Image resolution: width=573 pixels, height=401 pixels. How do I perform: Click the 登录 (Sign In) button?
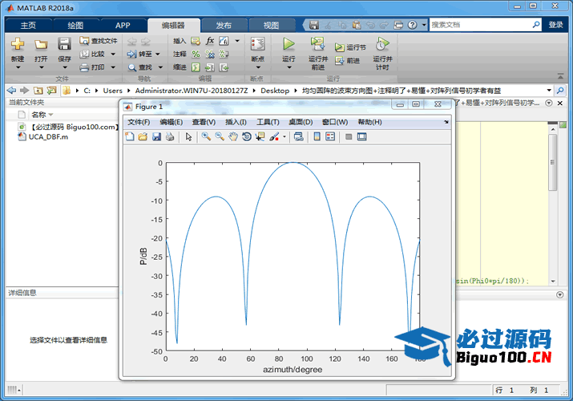(x=556, y=25)
